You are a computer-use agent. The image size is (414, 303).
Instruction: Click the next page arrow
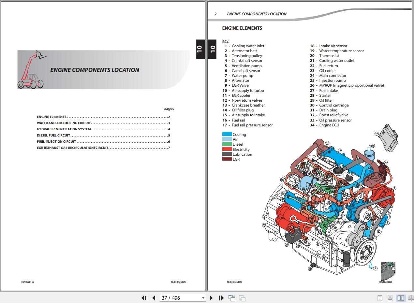click(x=211, y=298)
